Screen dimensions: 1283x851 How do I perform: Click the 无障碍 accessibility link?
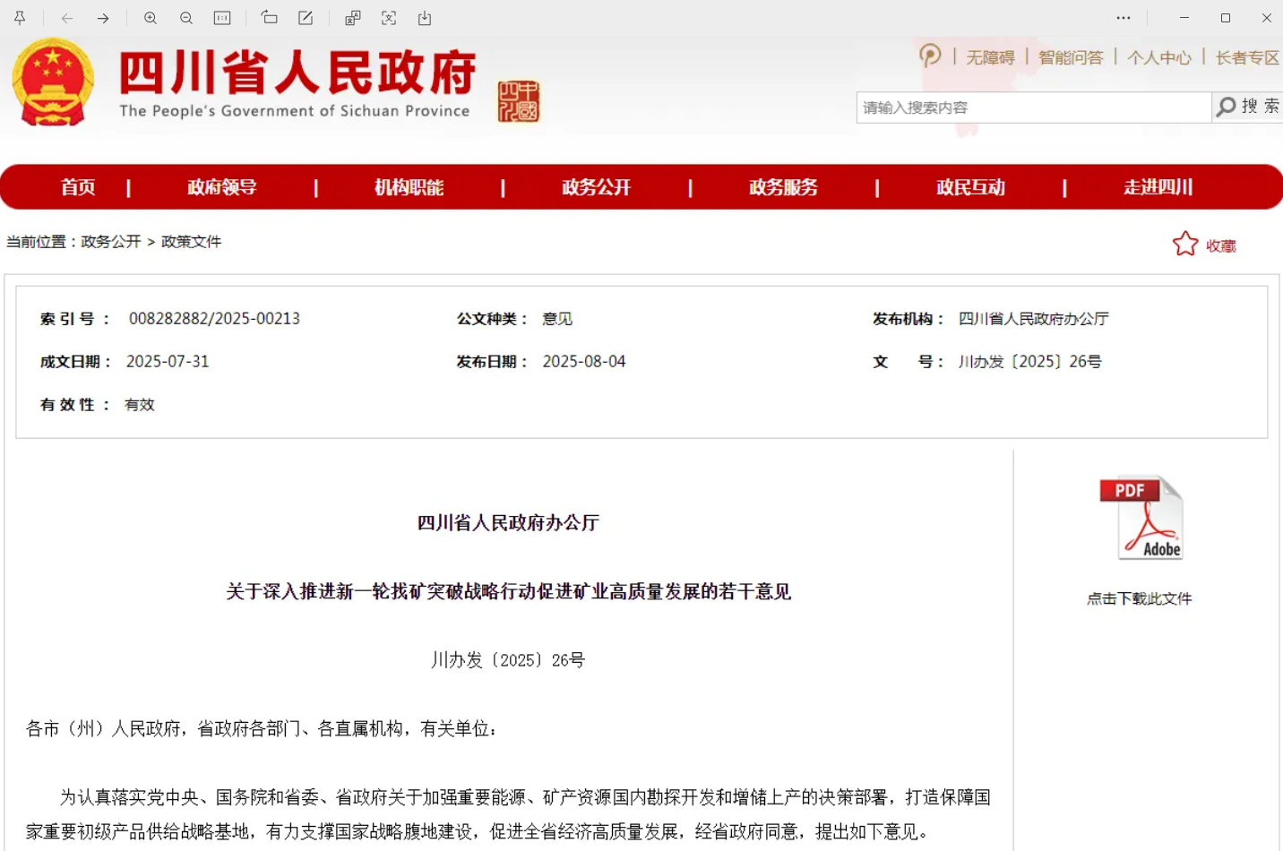[x=990, y=57]
